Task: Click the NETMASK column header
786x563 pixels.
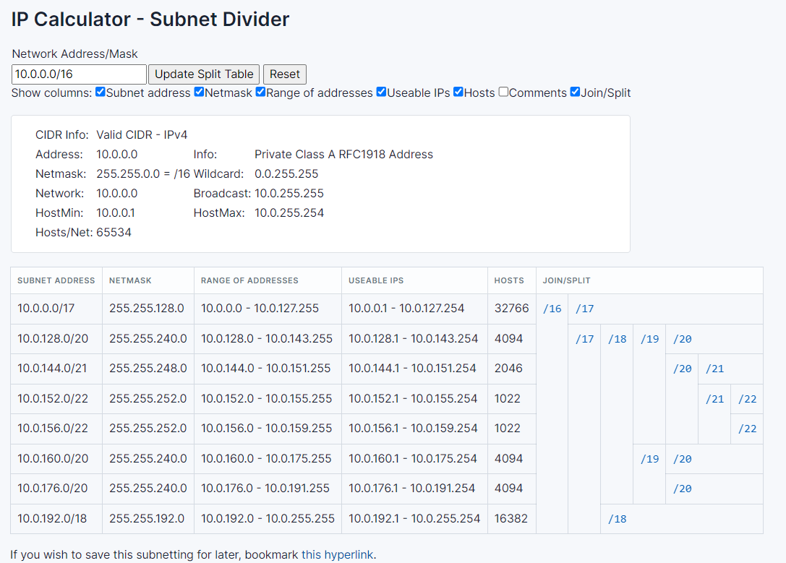Action: point(148,280)
